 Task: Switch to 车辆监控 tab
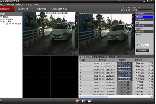[x=7, y=9]
